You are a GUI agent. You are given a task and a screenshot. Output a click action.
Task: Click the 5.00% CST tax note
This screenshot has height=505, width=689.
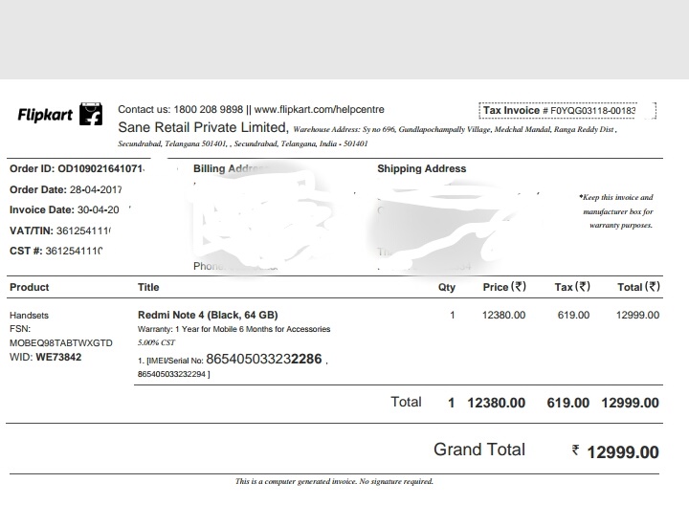[x=156, y=342]
